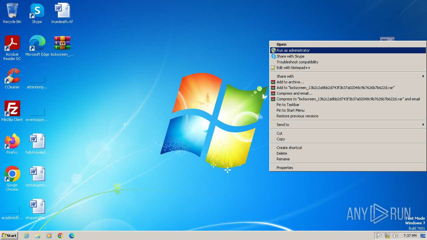Choose Delete from context menu
The width and height of the screenshot is (427, 240).
pos(348,153)
